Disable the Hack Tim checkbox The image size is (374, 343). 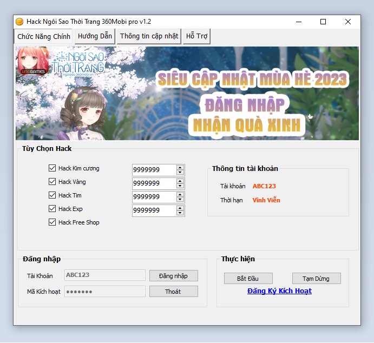53,195
